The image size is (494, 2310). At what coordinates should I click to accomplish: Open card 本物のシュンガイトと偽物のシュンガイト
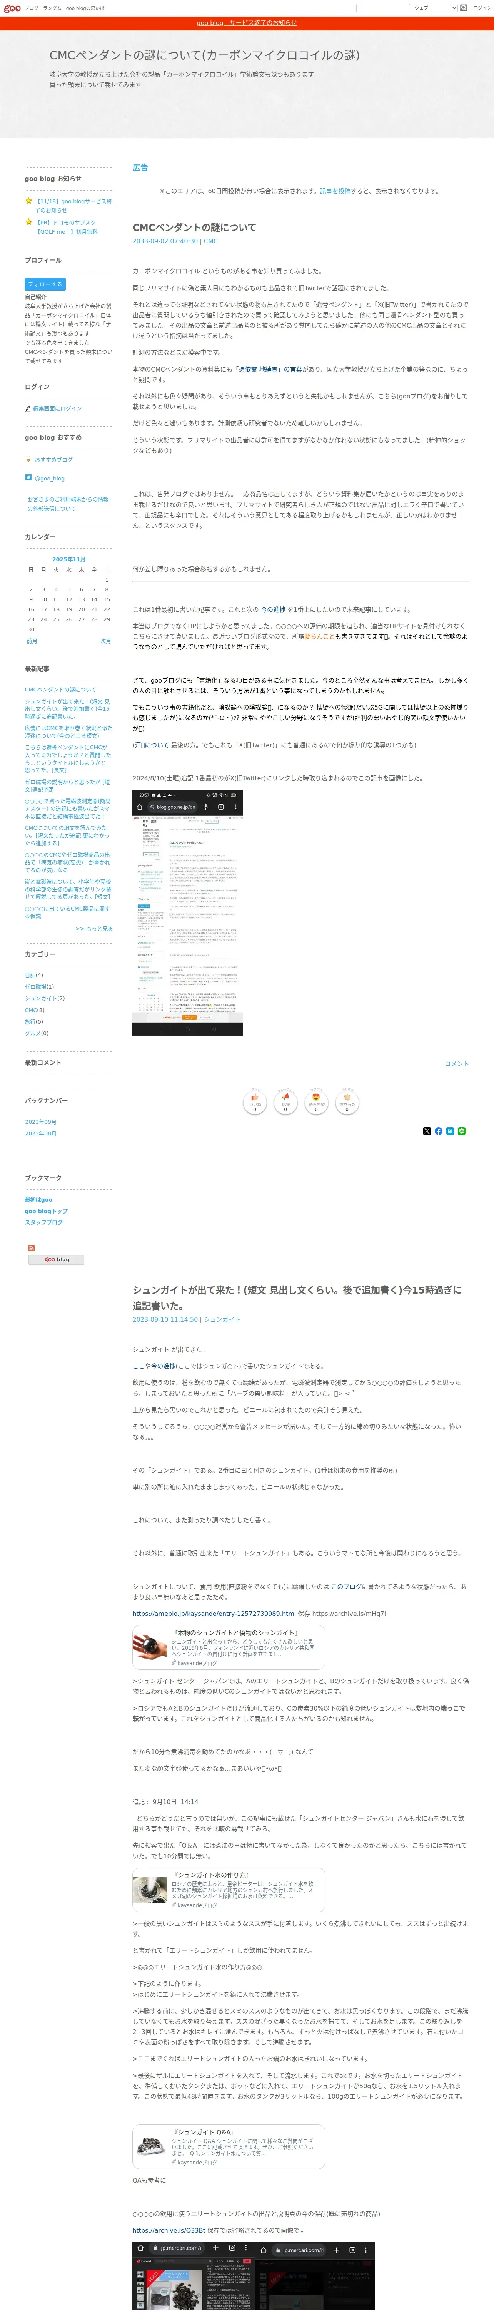229,1647
